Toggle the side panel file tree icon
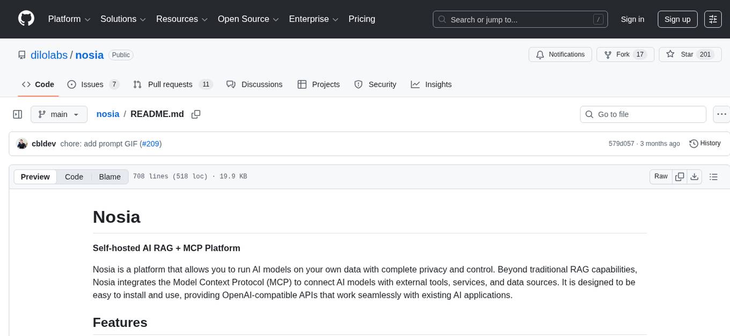Viewport: 730px width, 336px height. click(x=17, y=114)
